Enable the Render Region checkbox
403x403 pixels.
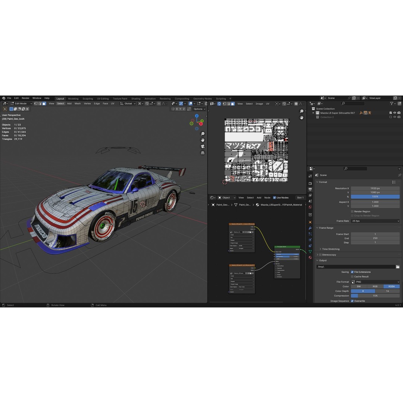click(352, 212)
